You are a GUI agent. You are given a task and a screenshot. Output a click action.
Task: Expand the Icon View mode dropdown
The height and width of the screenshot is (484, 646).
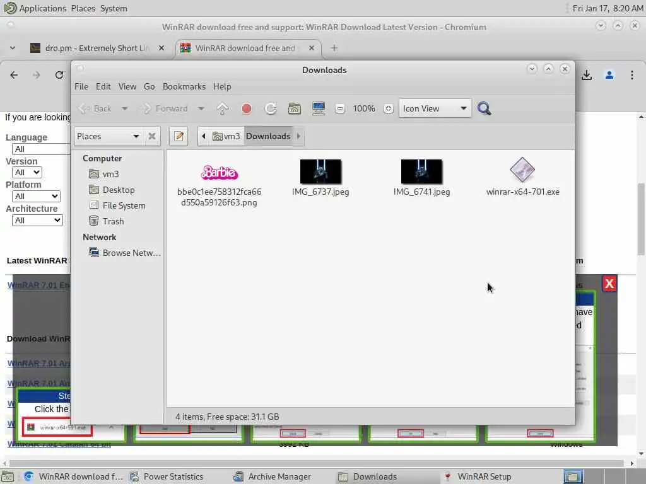[435, 108]
